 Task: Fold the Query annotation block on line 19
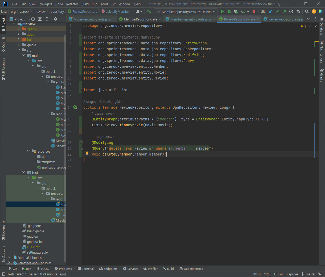click(82, 149)
